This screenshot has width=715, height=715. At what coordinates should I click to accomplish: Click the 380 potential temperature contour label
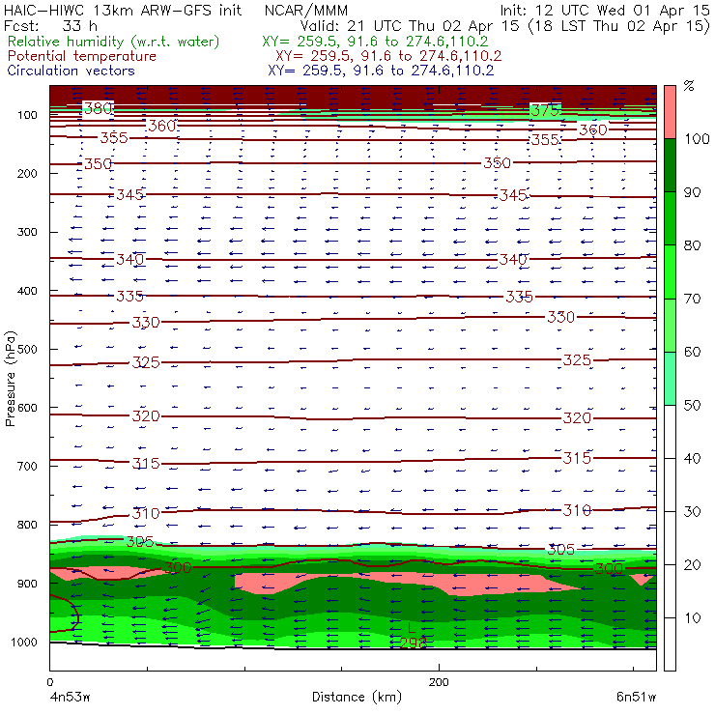(99, 108)
